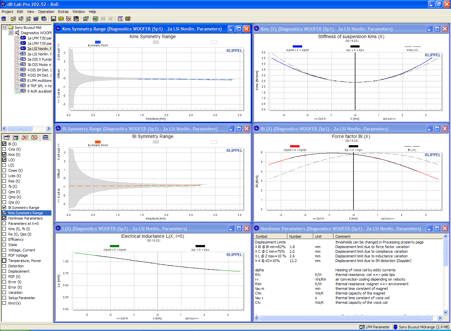451x331 pixels.
Task: Enable the Qts (X) checkbox
Action: point(4,202)
